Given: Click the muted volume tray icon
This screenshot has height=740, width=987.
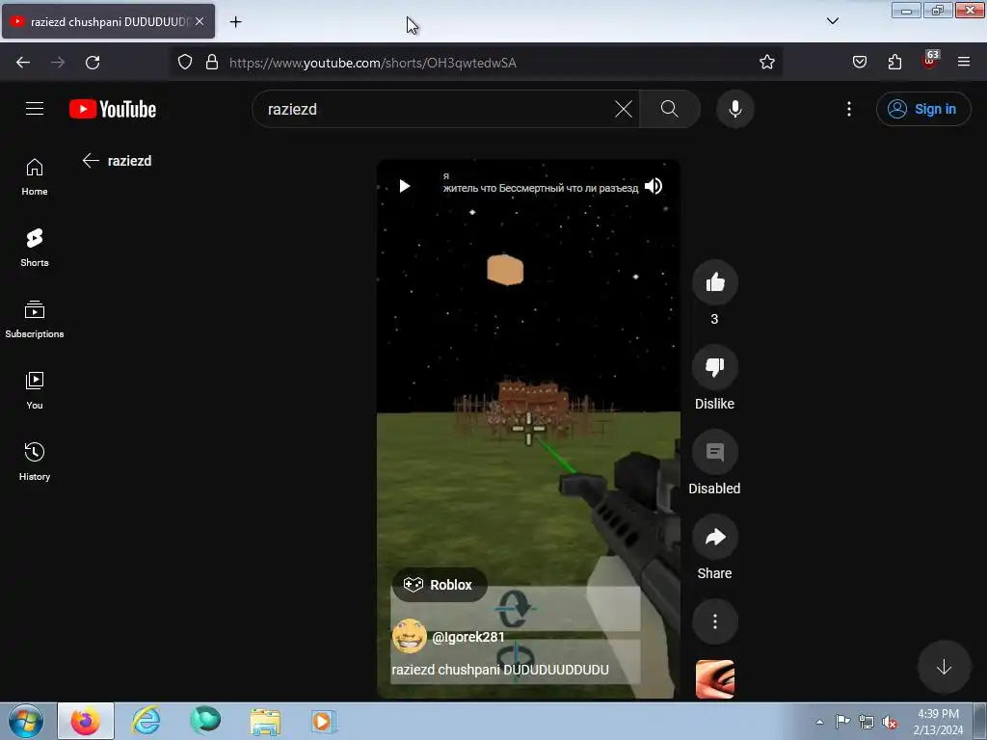Looking at the screenshot, I should point(890,722).
